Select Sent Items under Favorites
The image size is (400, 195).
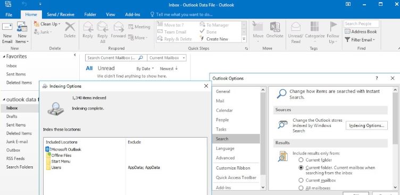point(16,74)
